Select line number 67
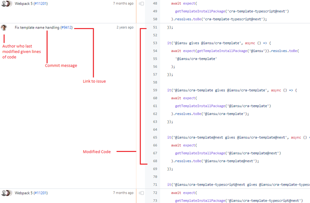Viewport: 310px width, 203px height. pyautogui.click(x=155, y=153)
